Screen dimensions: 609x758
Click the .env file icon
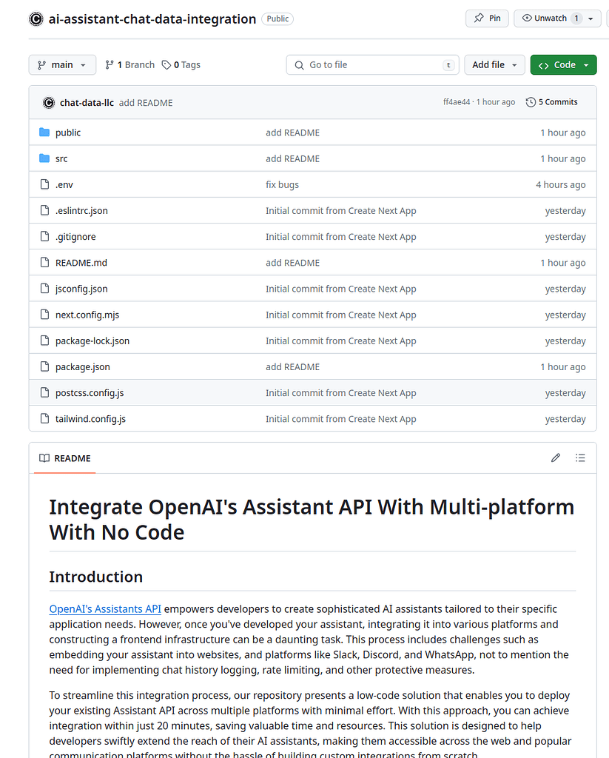pyautogui.click(x=44, y=185)
